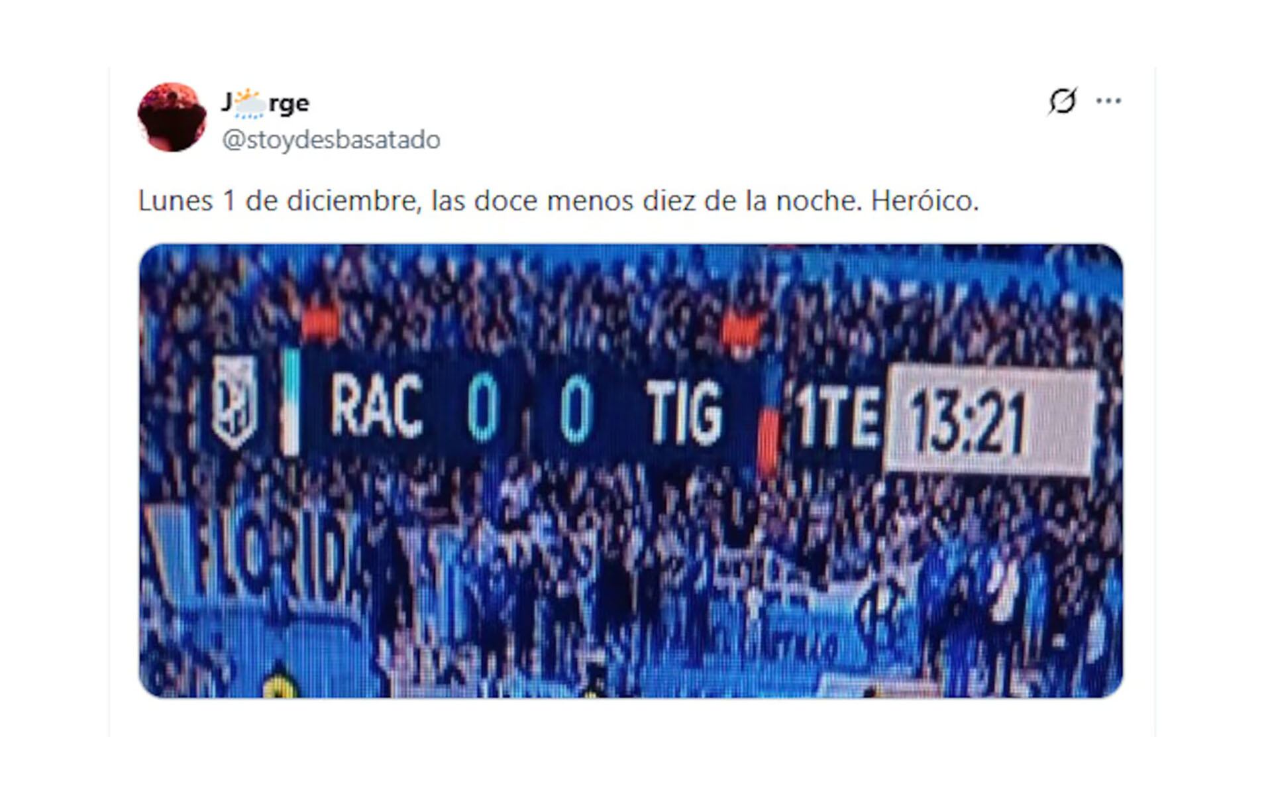Click the 13:21 match clock

pyautogui.click(x=968, y=422)
